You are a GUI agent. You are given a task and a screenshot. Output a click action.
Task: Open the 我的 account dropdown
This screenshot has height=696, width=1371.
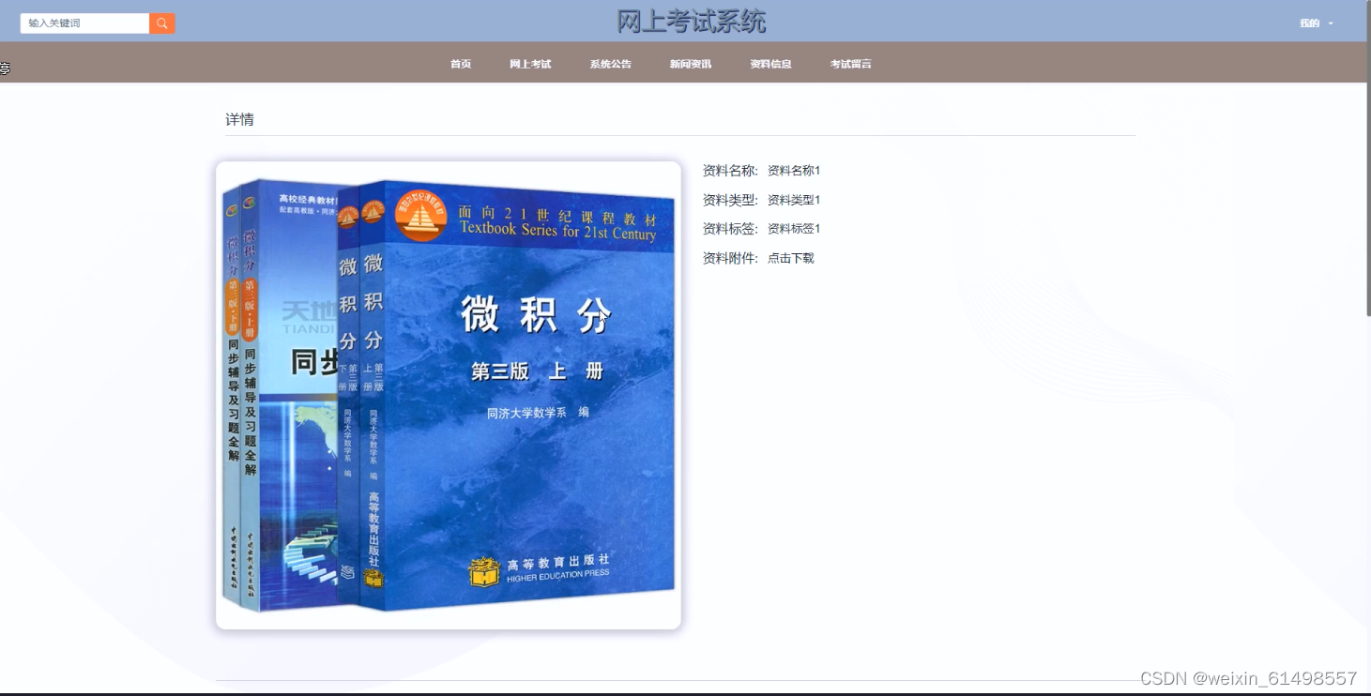[1317, 23]
